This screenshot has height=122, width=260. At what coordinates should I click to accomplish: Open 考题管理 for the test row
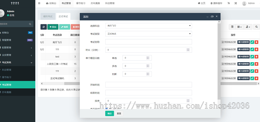(x=243, y=57)
